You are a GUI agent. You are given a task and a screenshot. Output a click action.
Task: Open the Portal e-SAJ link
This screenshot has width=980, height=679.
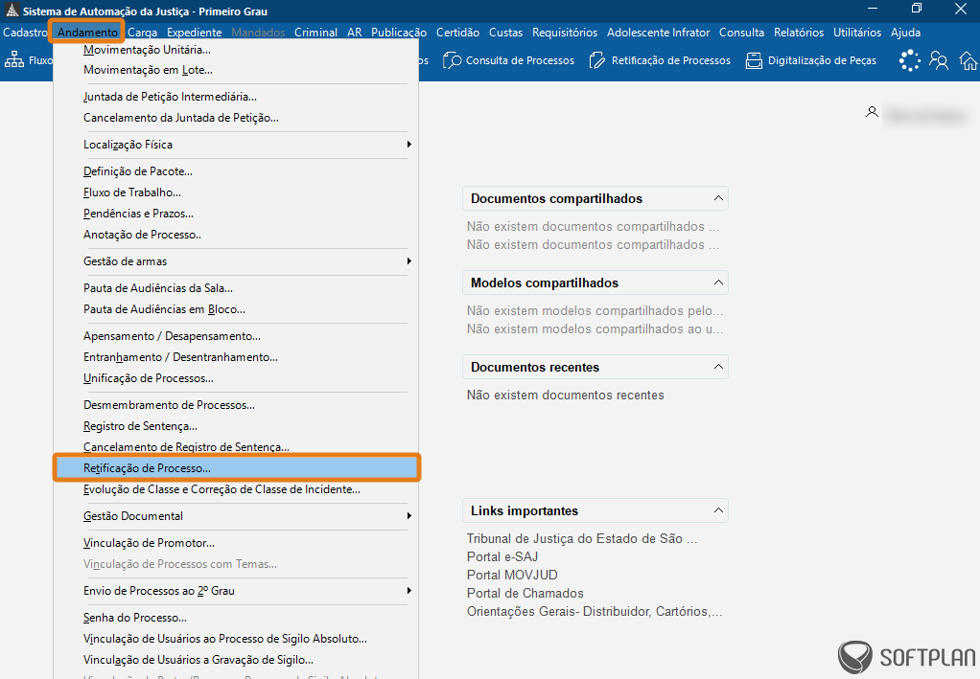502,556
